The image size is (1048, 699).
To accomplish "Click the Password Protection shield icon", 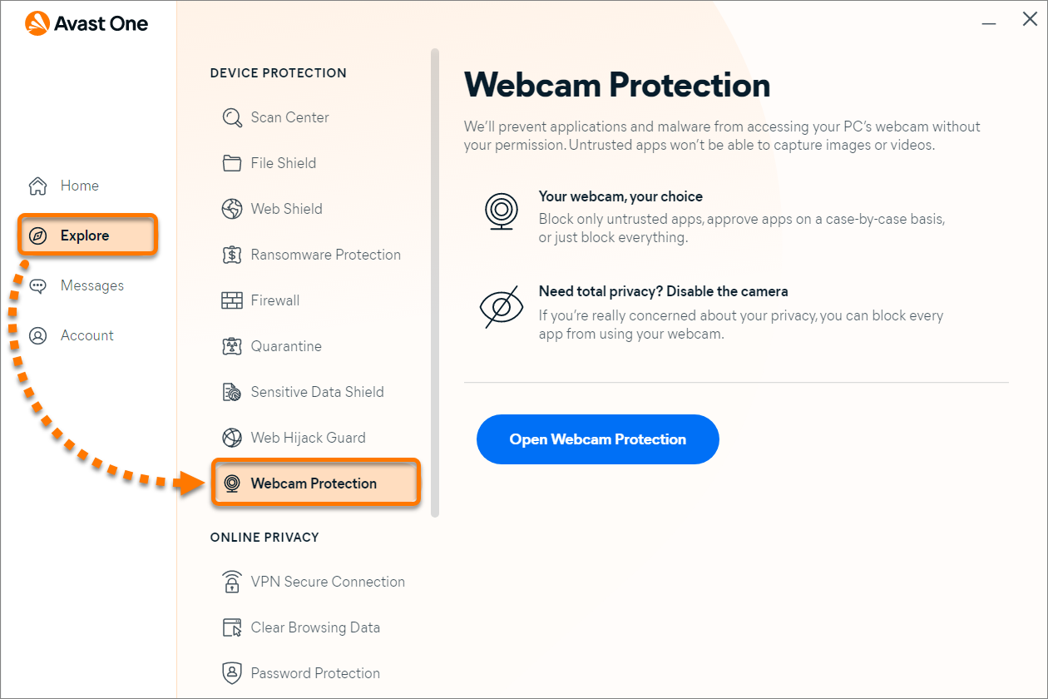I will (x=232, y=673).
